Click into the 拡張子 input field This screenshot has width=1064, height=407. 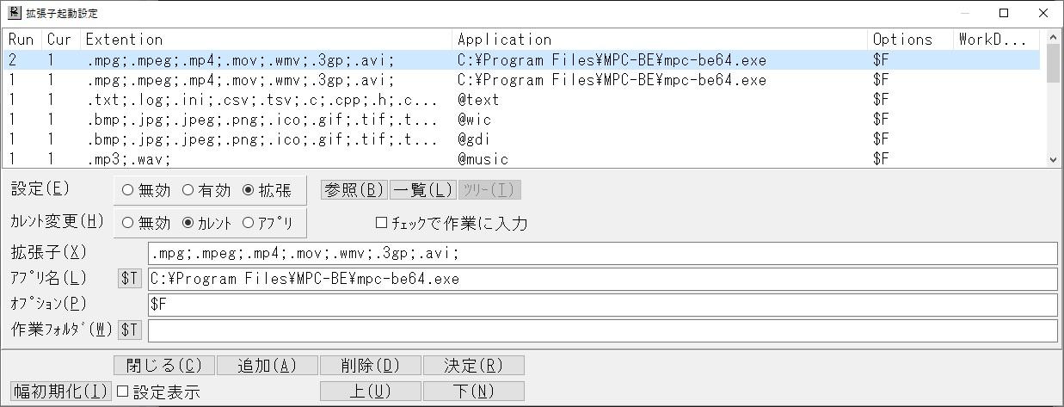click(x=602, y=253)
